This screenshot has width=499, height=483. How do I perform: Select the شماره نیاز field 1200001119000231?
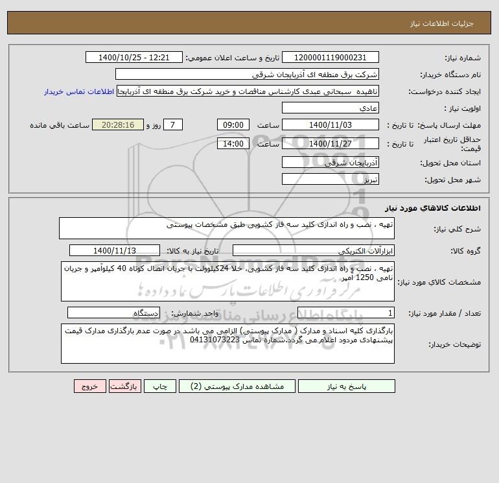(331, 57)
